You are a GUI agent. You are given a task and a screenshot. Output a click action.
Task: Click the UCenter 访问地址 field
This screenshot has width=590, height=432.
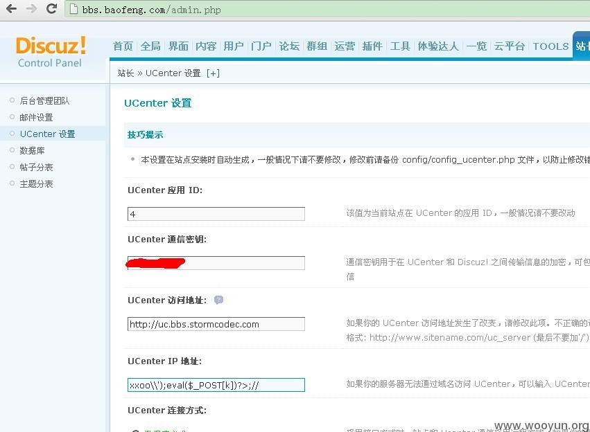pyautogui.click(x=216, y=324)
